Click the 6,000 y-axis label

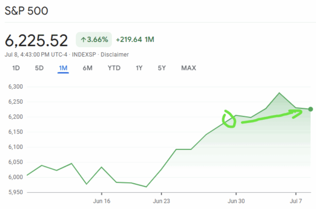tap(15, 177)
